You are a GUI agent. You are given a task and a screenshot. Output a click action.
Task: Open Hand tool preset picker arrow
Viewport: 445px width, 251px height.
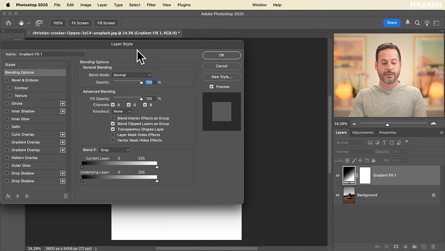point(29,23)
